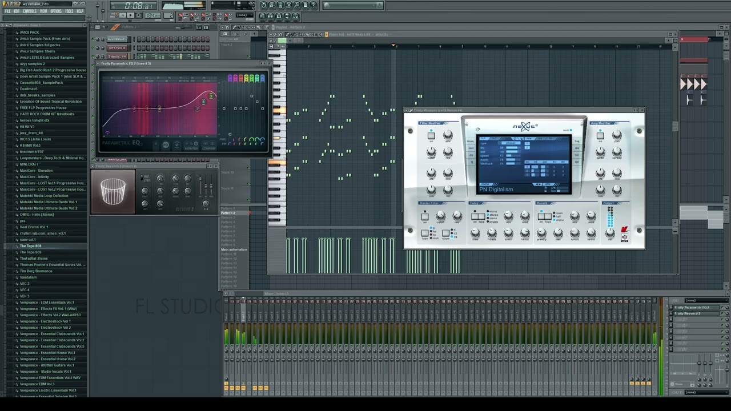Image resolution: width=731 pixels, height=411 pixels.
Task: Open Nexus fx type phaser dropdown
Action: (511, 143)
